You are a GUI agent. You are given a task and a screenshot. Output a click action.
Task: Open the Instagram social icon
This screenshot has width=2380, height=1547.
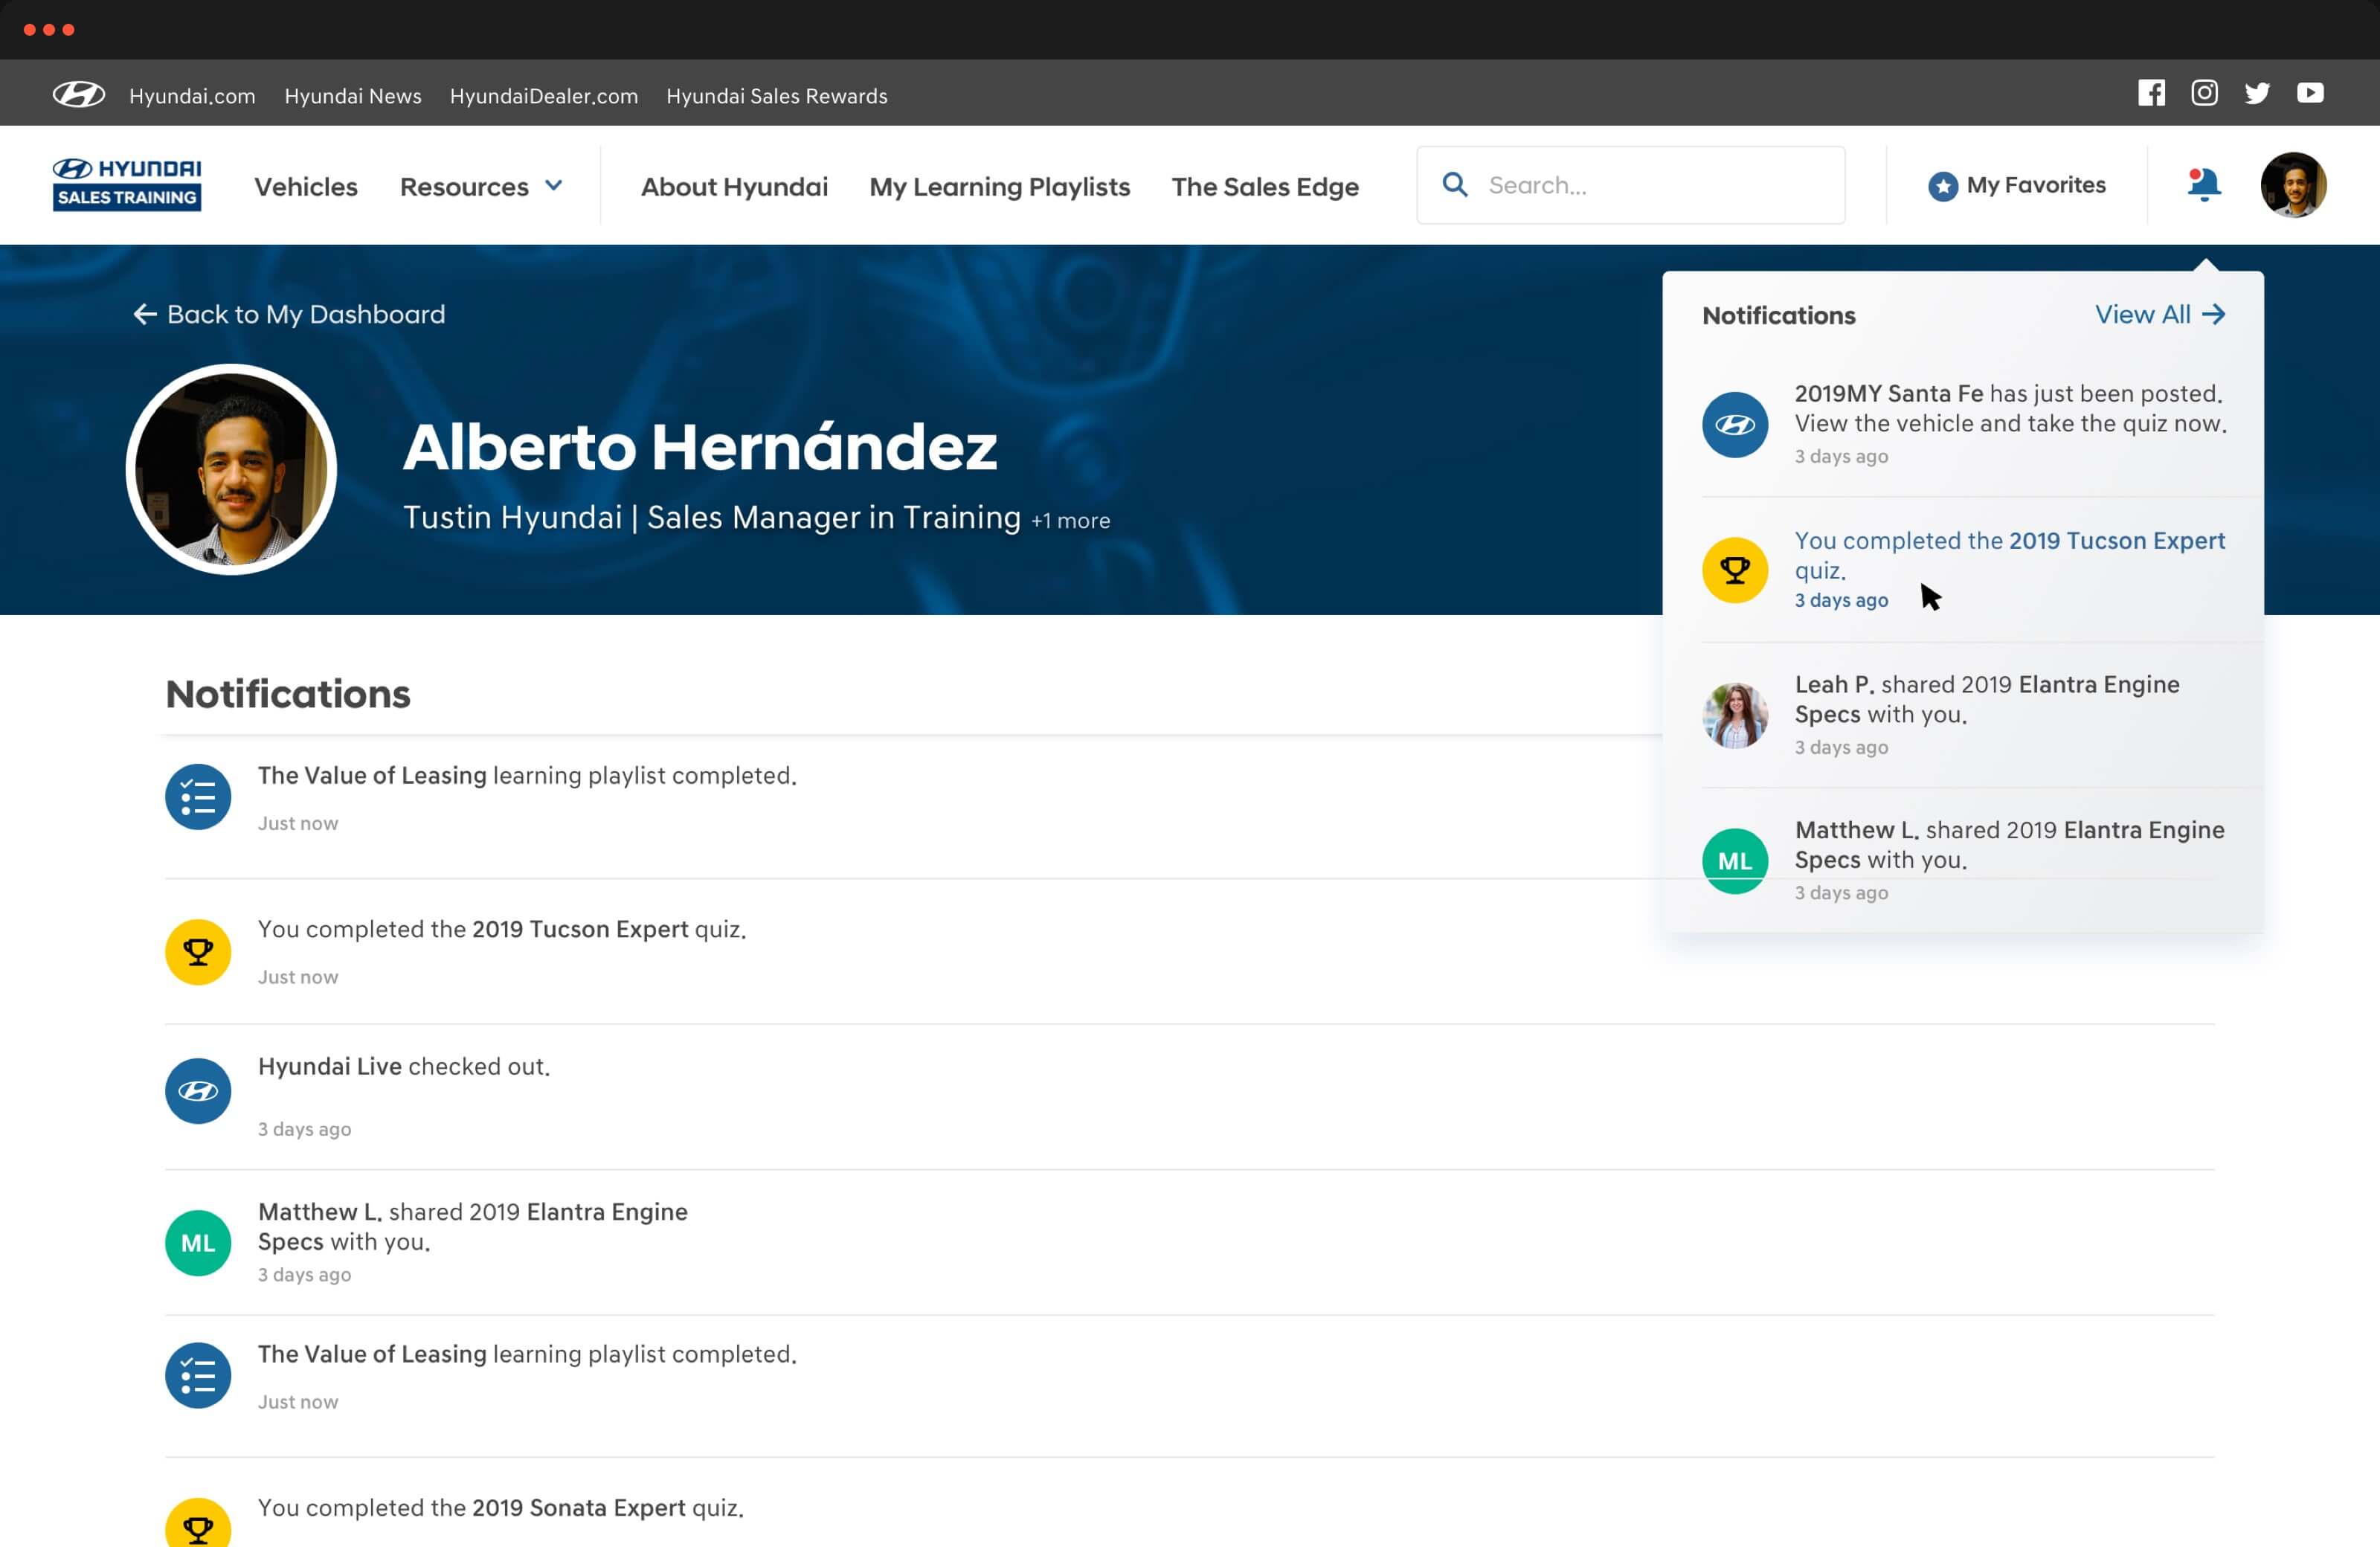tap(2204, 93)
